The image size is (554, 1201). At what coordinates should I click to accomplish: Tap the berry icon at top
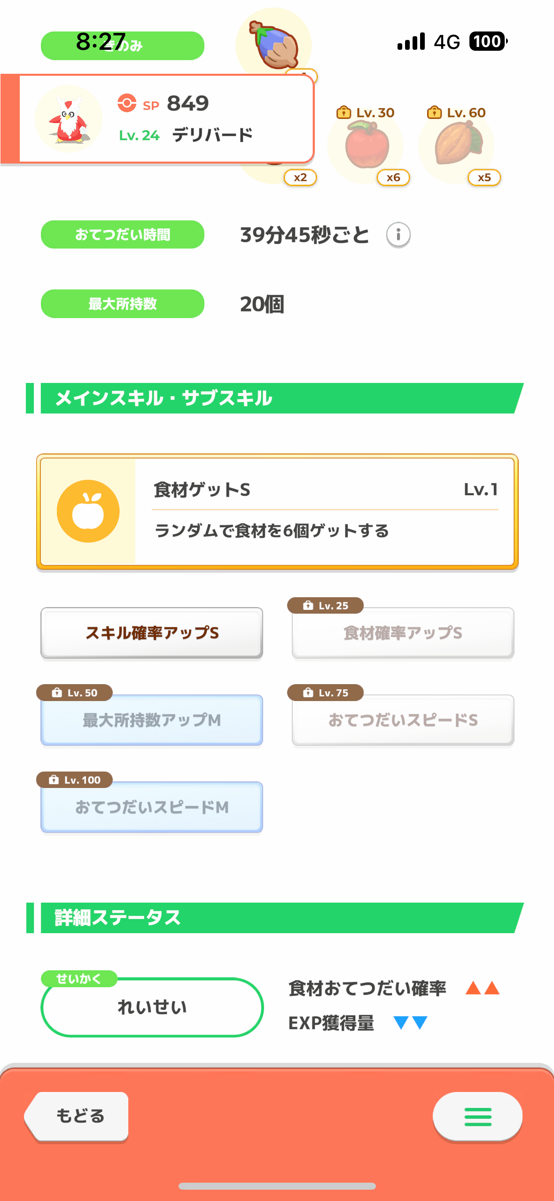(x=275, y=45)
